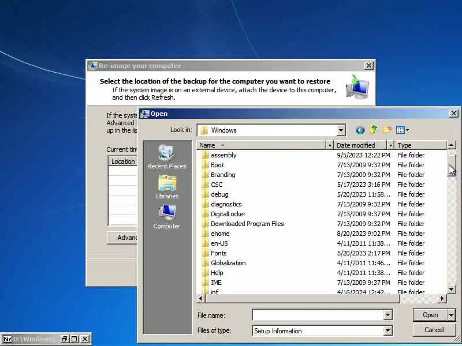The width and height of the screenshot is (462, 346).
Task: Click the horizontal scrollbar right arrow
Action: 442,298
